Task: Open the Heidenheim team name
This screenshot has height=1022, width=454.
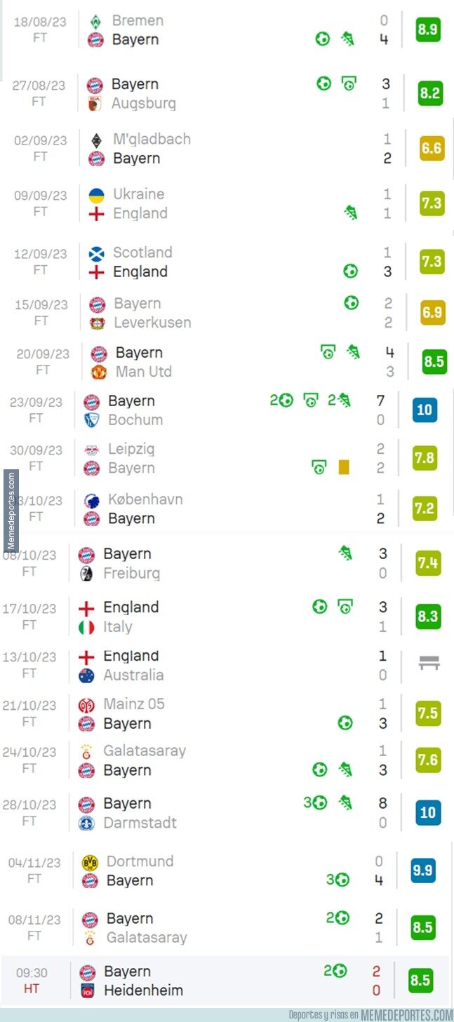Action: [143, 990]
